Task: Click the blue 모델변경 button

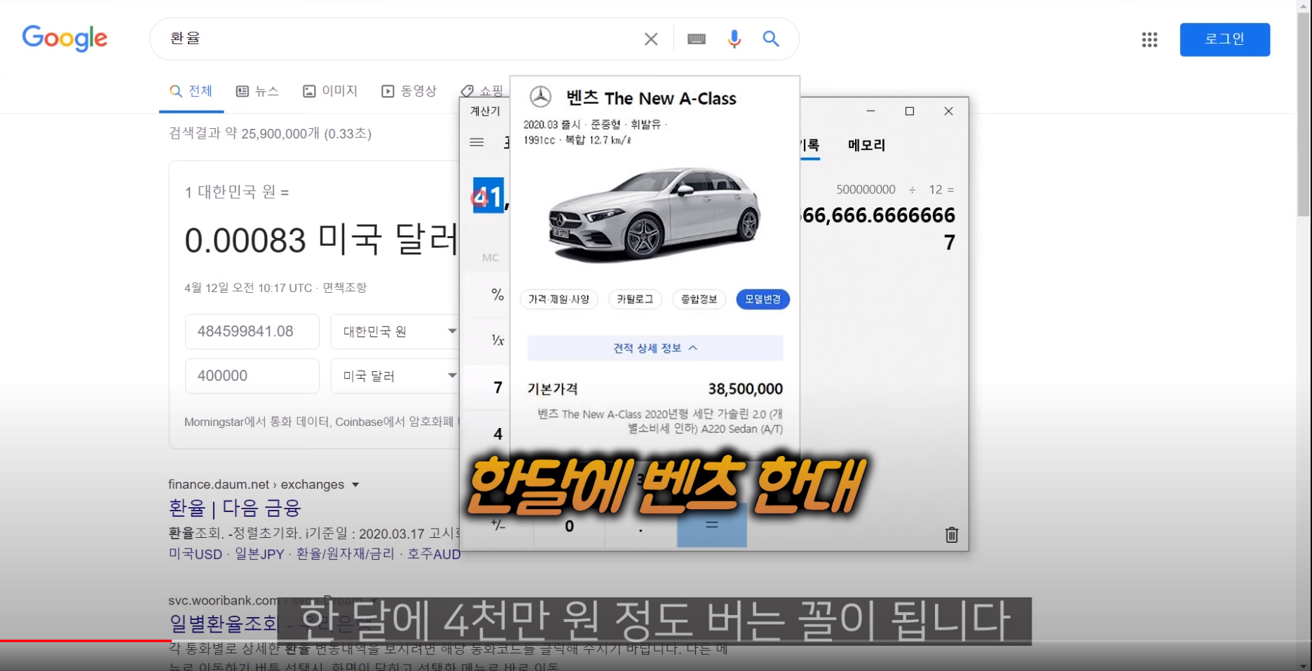Action: pos(763,299)
